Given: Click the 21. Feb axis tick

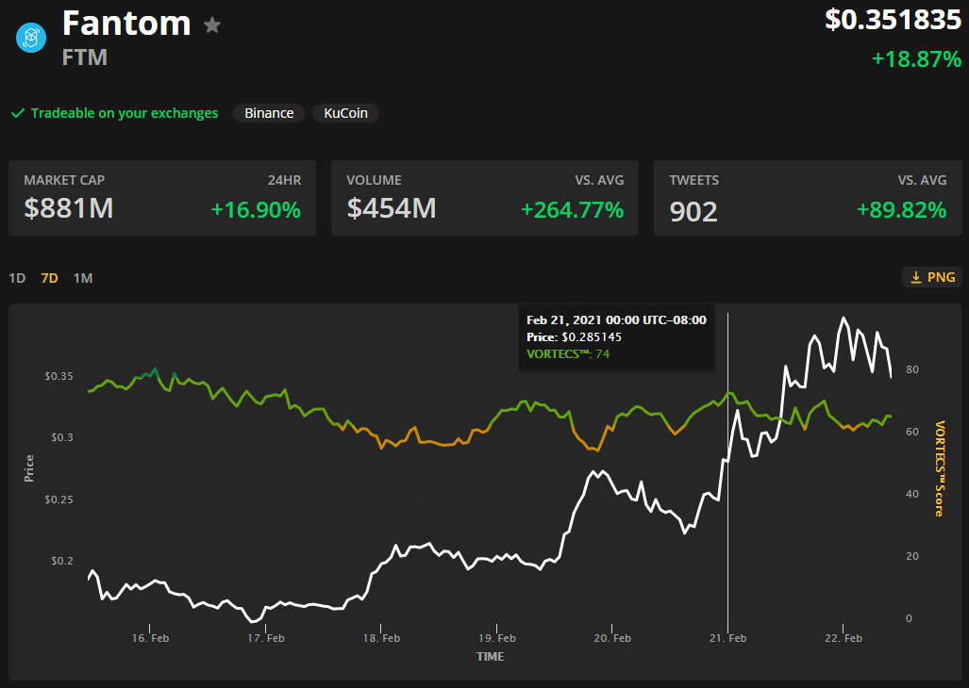Looking at the screenshot, I should pos(728,638).
